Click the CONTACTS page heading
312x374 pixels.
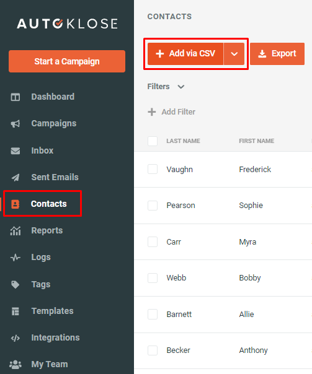coord(169,17)
